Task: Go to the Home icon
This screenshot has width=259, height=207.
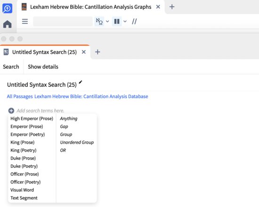Action: (7, 24)
